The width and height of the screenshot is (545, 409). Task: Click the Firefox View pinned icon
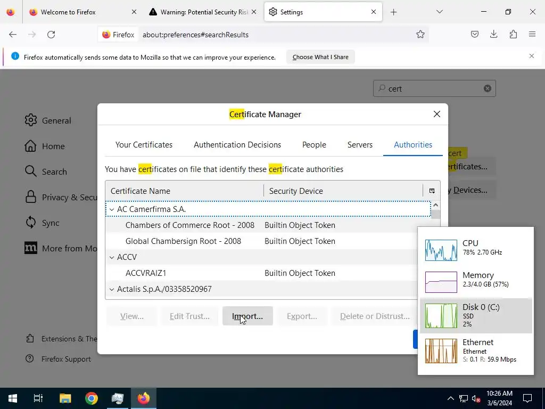coord(11,12)
